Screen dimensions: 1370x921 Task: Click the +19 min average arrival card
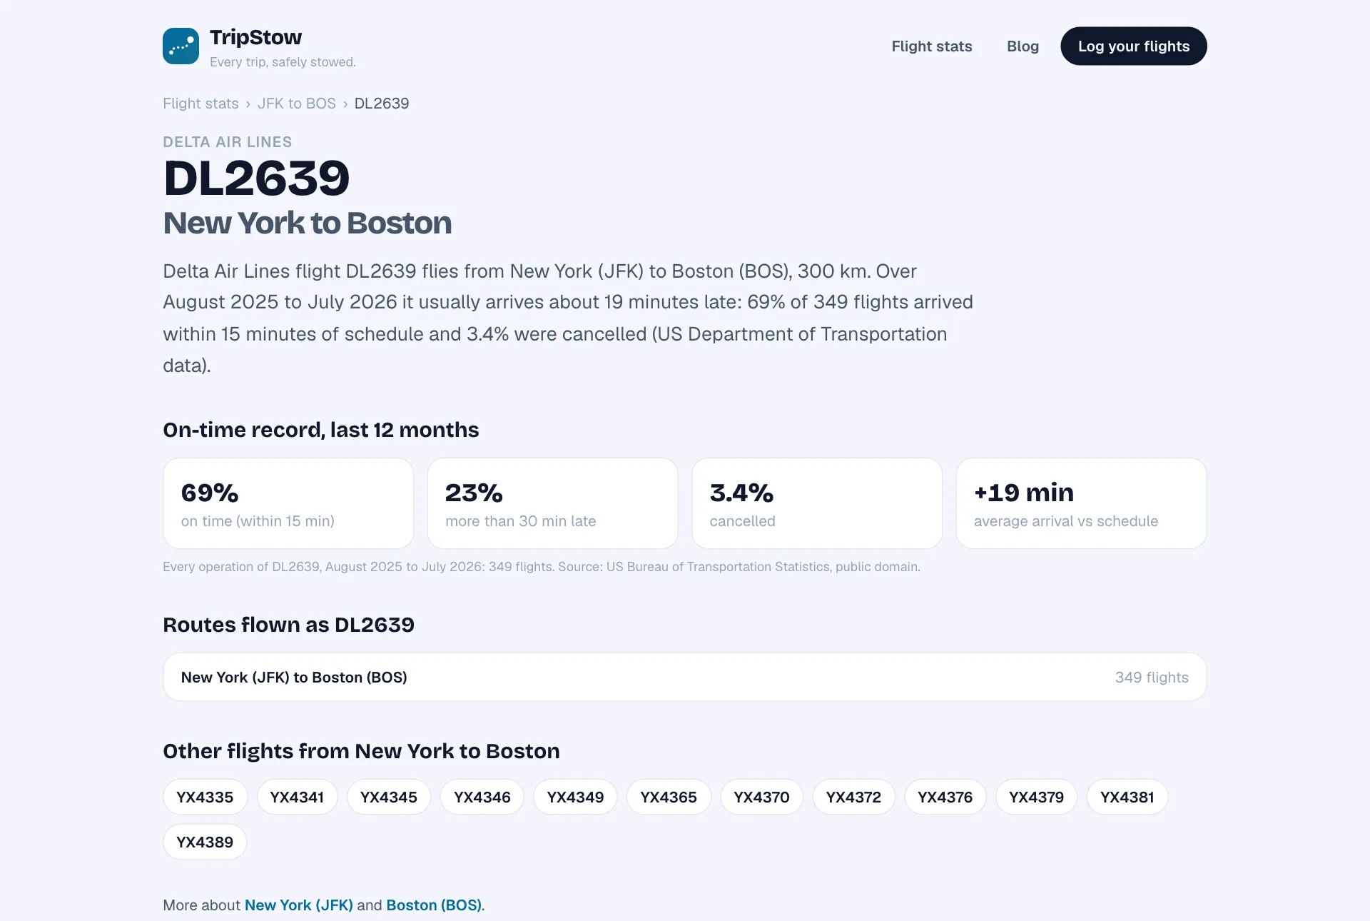tap(1082, 503)
